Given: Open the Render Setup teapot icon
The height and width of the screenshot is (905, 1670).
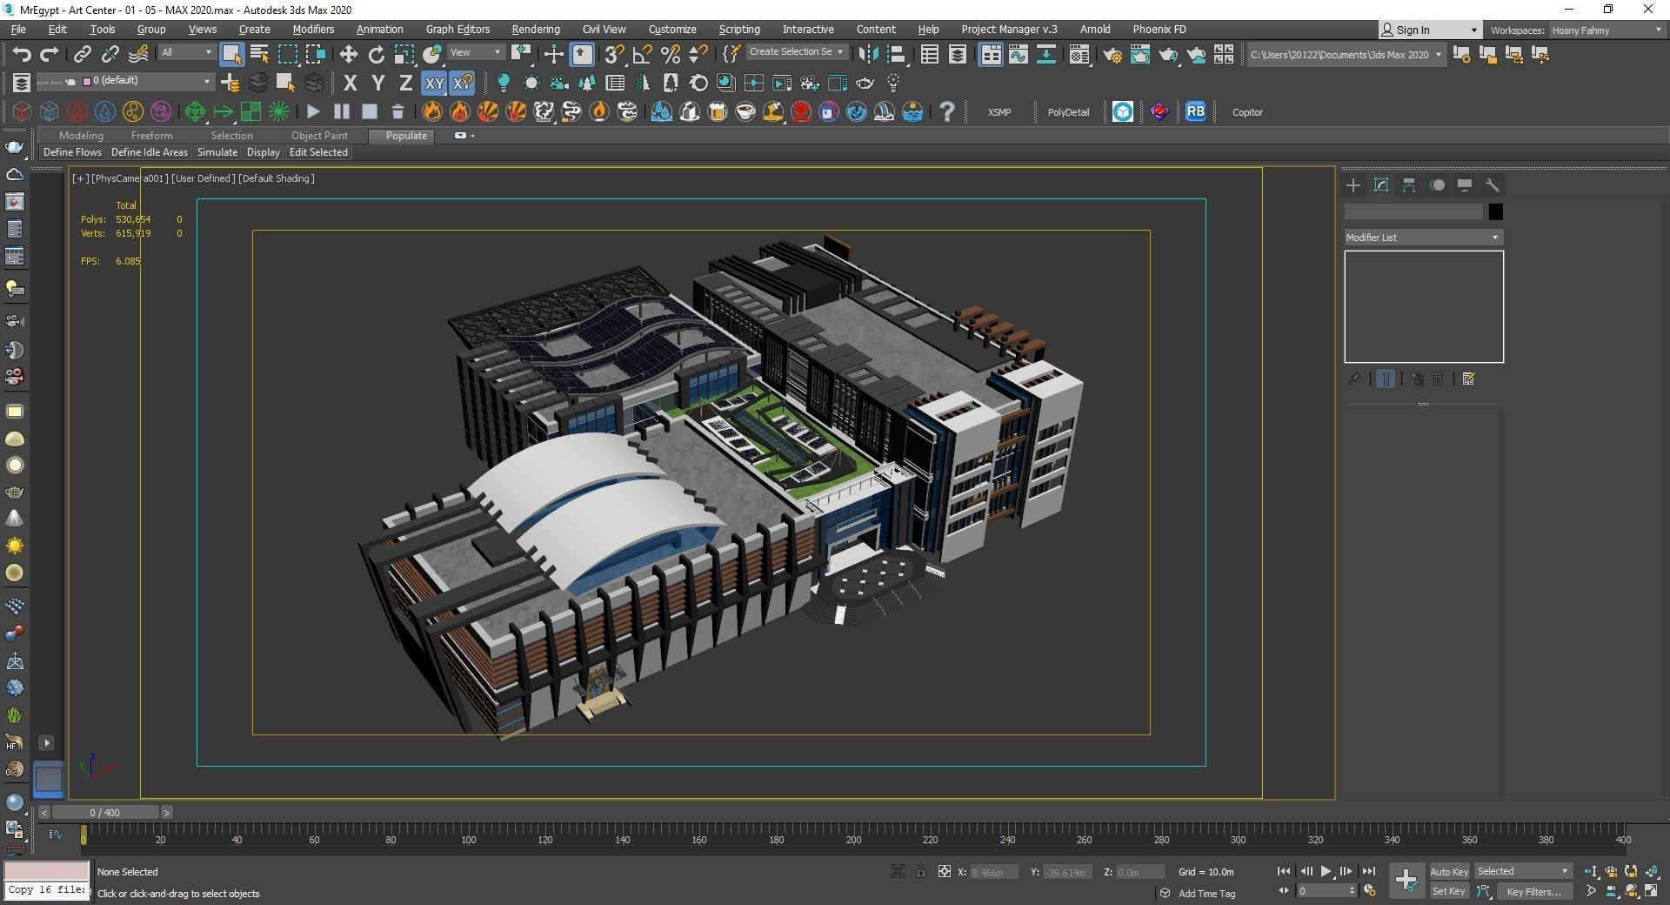Looking at the screenshot, I should click(x=1112, y=55).
